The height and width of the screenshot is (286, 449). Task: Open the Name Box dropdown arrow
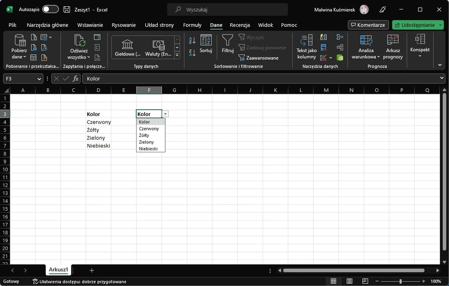[39, 78]
